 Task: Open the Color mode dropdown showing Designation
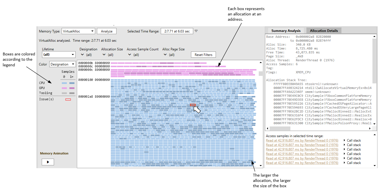tap(62, 64)
